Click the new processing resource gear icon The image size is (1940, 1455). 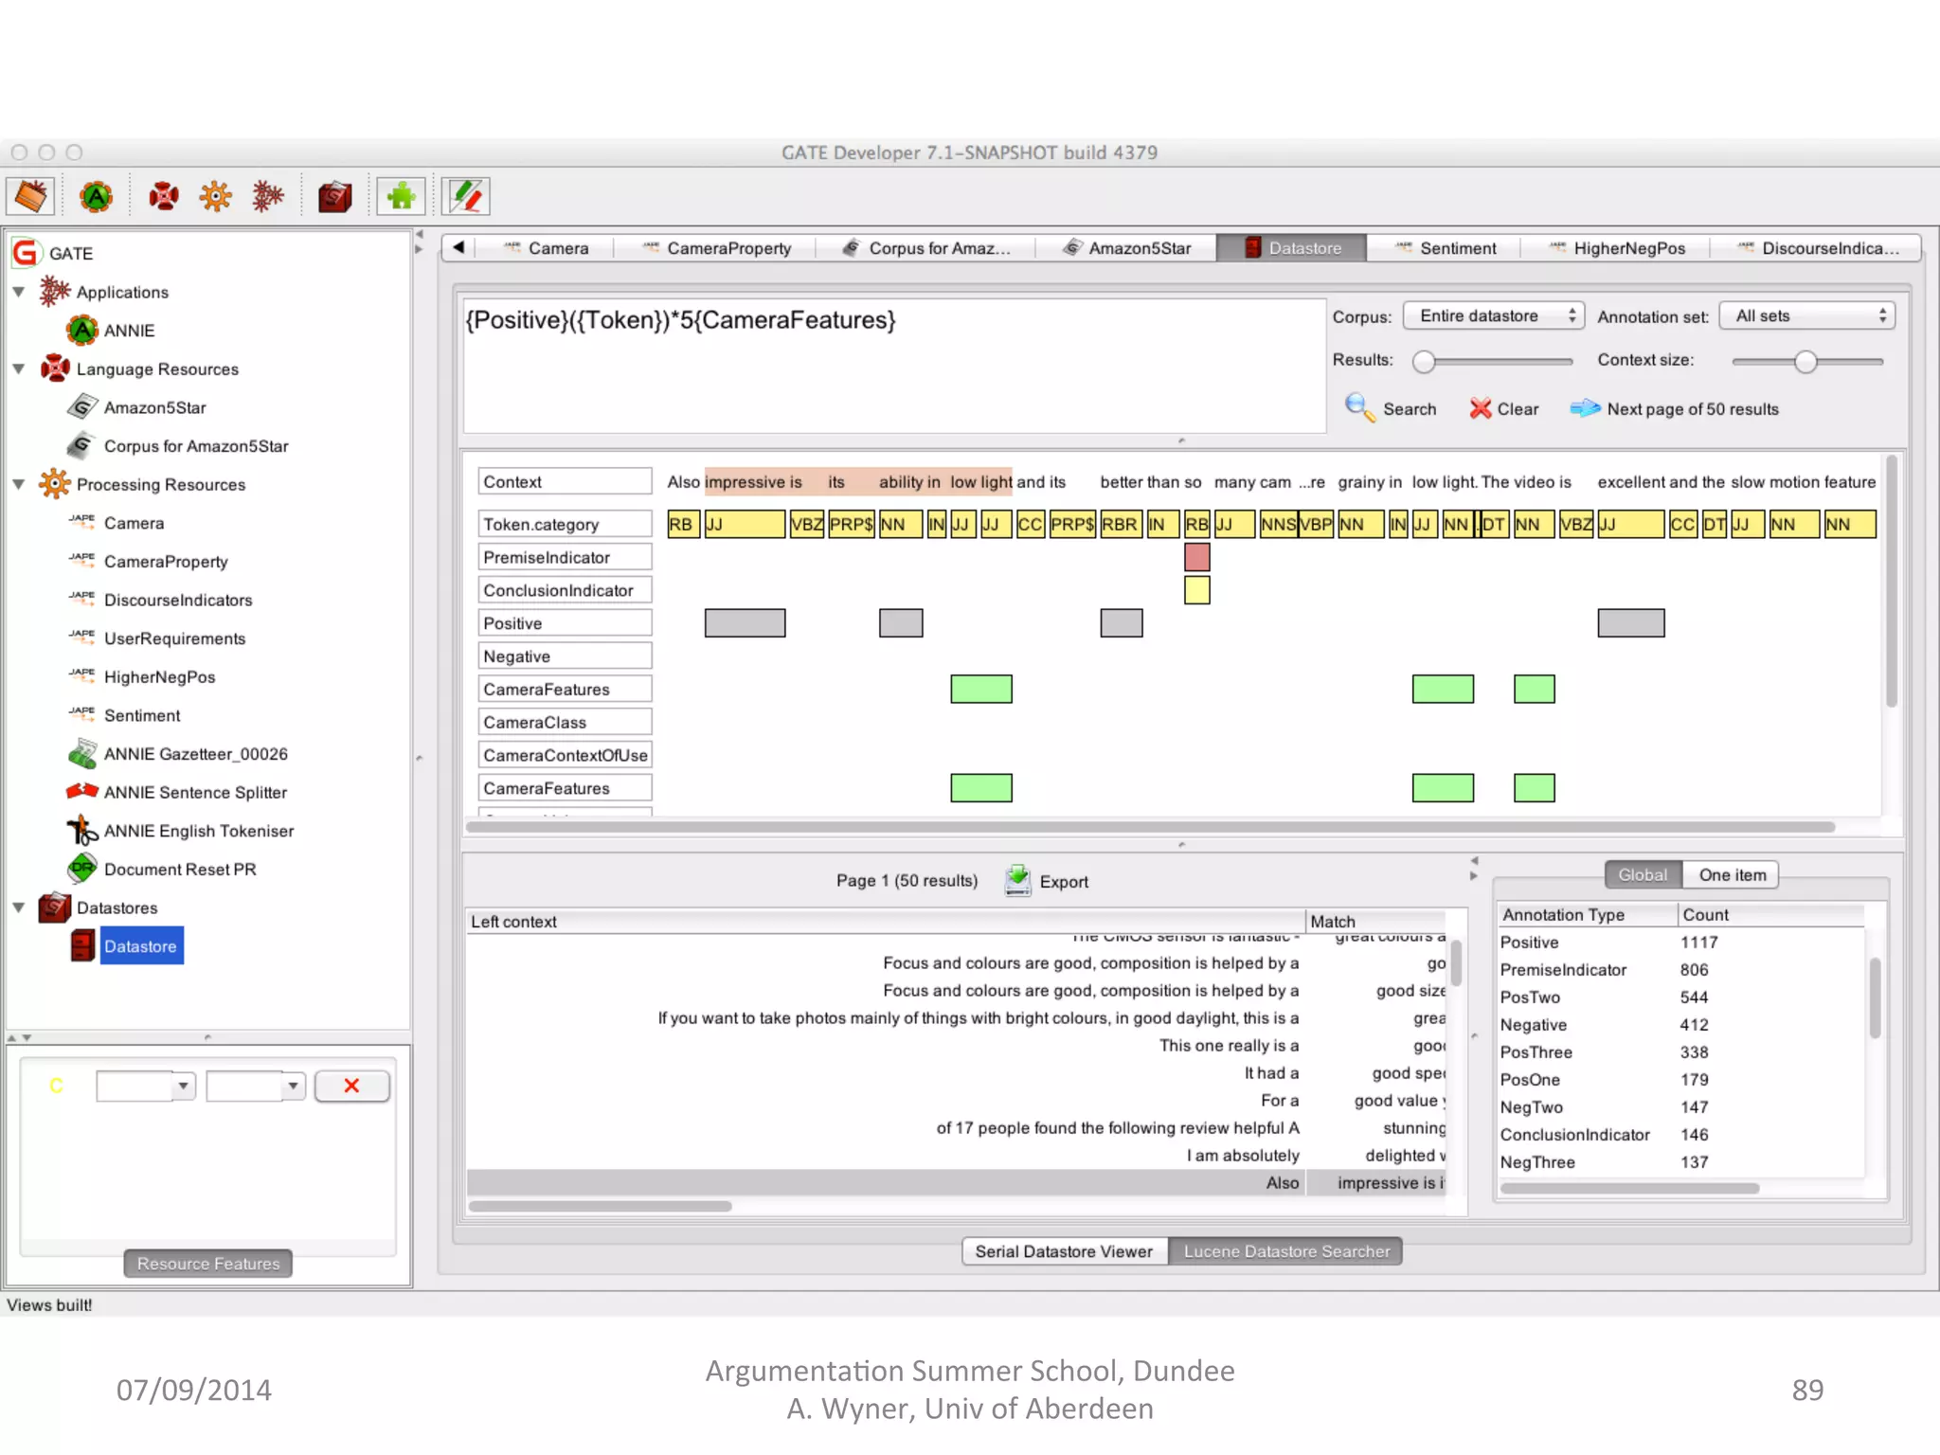(x=215, y=197)
